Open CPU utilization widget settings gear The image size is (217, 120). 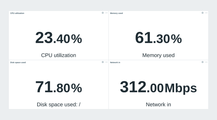[x=103, y=13]
